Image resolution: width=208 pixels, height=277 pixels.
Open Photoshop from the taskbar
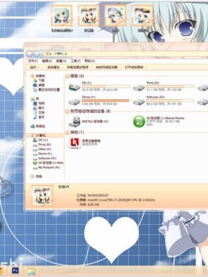tap(15, 271)
